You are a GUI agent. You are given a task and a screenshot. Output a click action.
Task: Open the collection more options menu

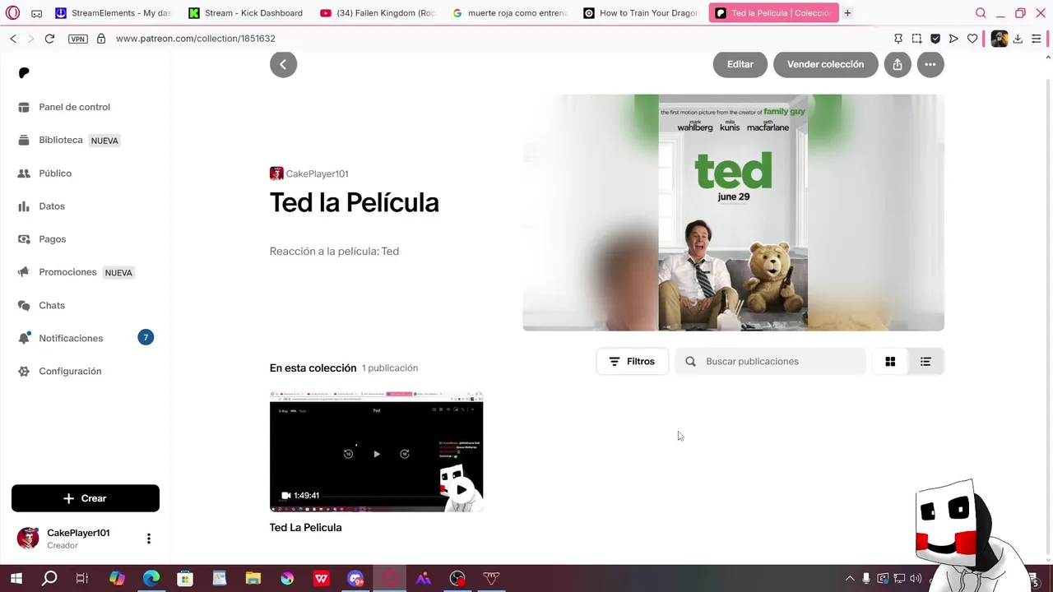(x=930, y=64)
